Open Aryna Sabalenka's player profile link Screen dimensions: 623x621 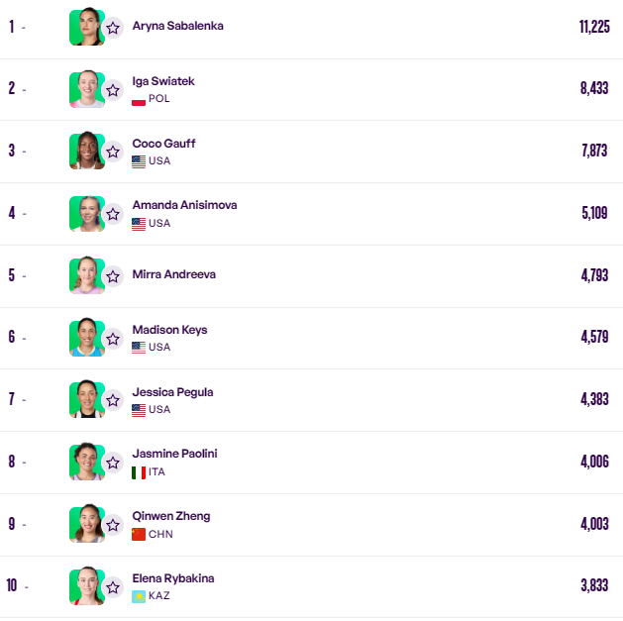177,26
